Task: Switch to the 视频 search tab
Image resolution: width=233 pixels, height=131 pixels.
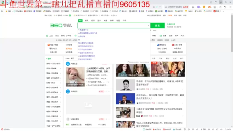Action: pyautogui.click(x=93, y=20)
